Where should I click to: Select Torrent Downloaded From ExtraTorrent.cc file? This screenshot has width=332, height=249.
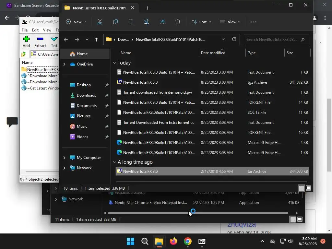212,122
